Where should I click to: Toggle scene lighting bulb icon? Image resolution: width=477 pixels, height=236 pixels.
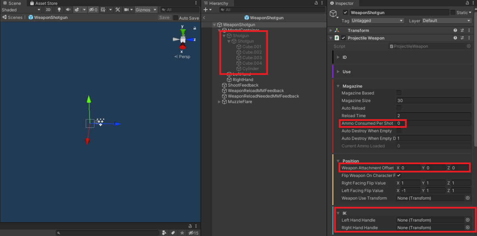pos(60,10)
